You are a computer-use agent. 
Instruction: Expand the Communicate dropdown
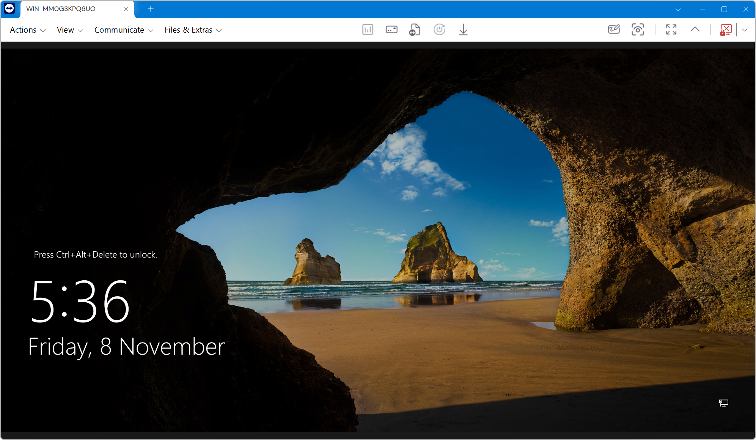click(123, 30)
